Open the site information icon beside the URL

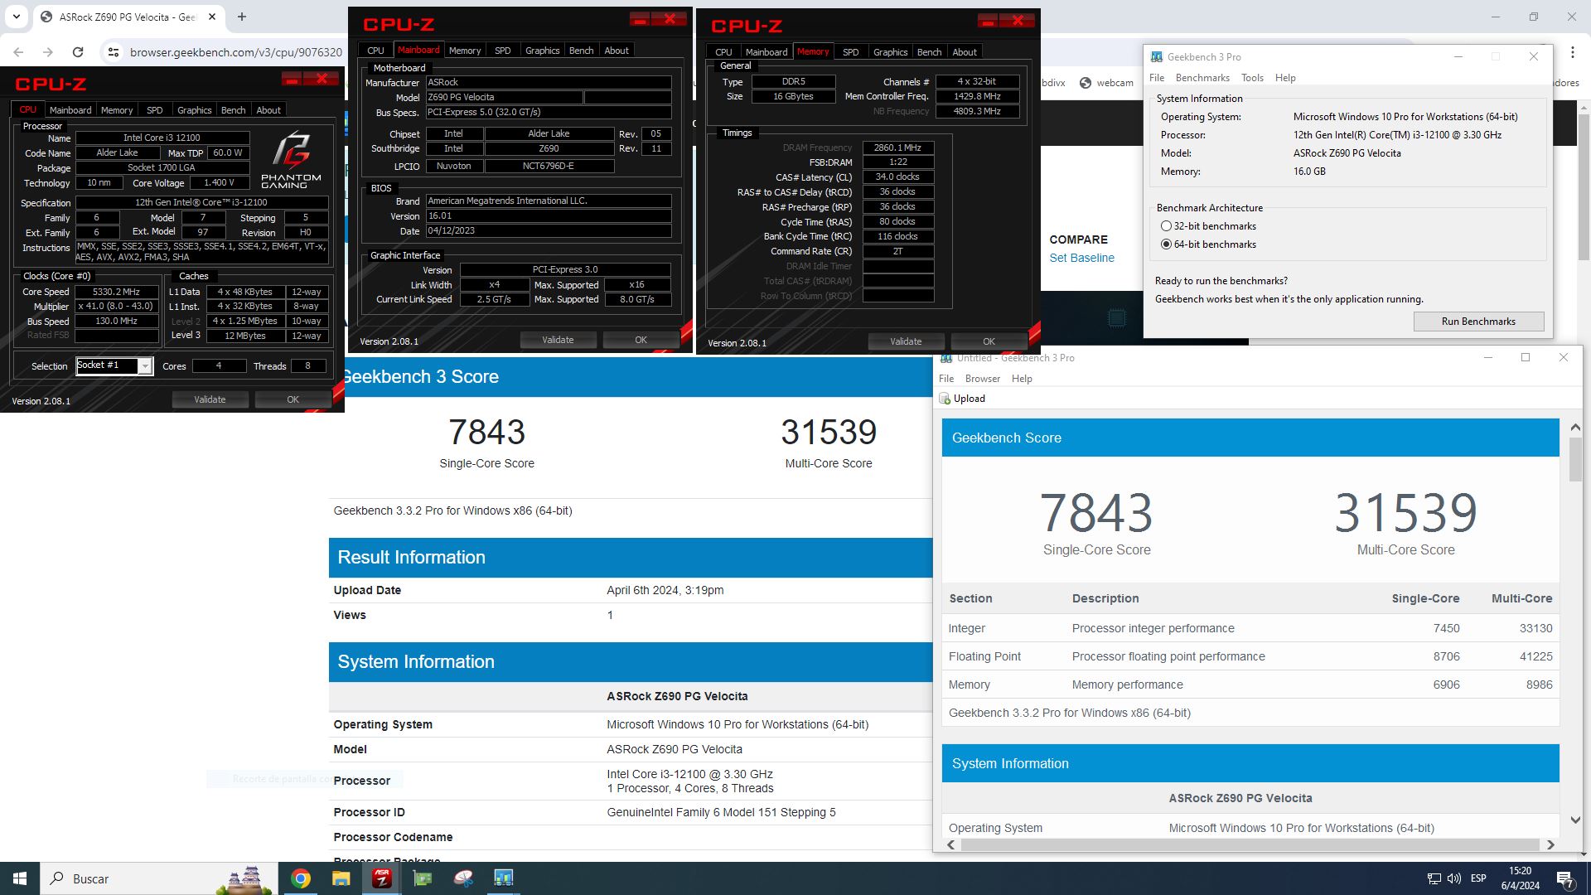tap(114, 52)
